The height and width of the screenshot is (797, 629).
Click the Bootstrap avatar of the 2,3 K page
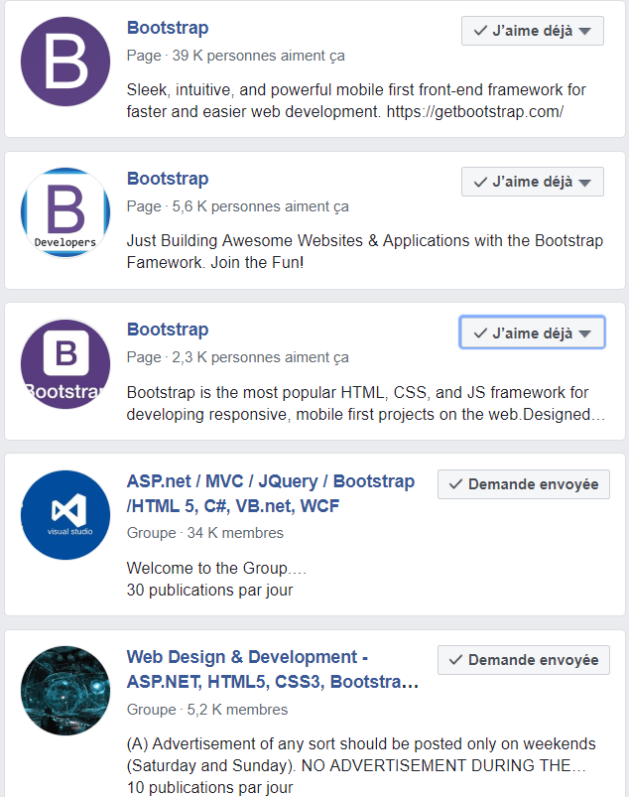click(x=65, y=363)
